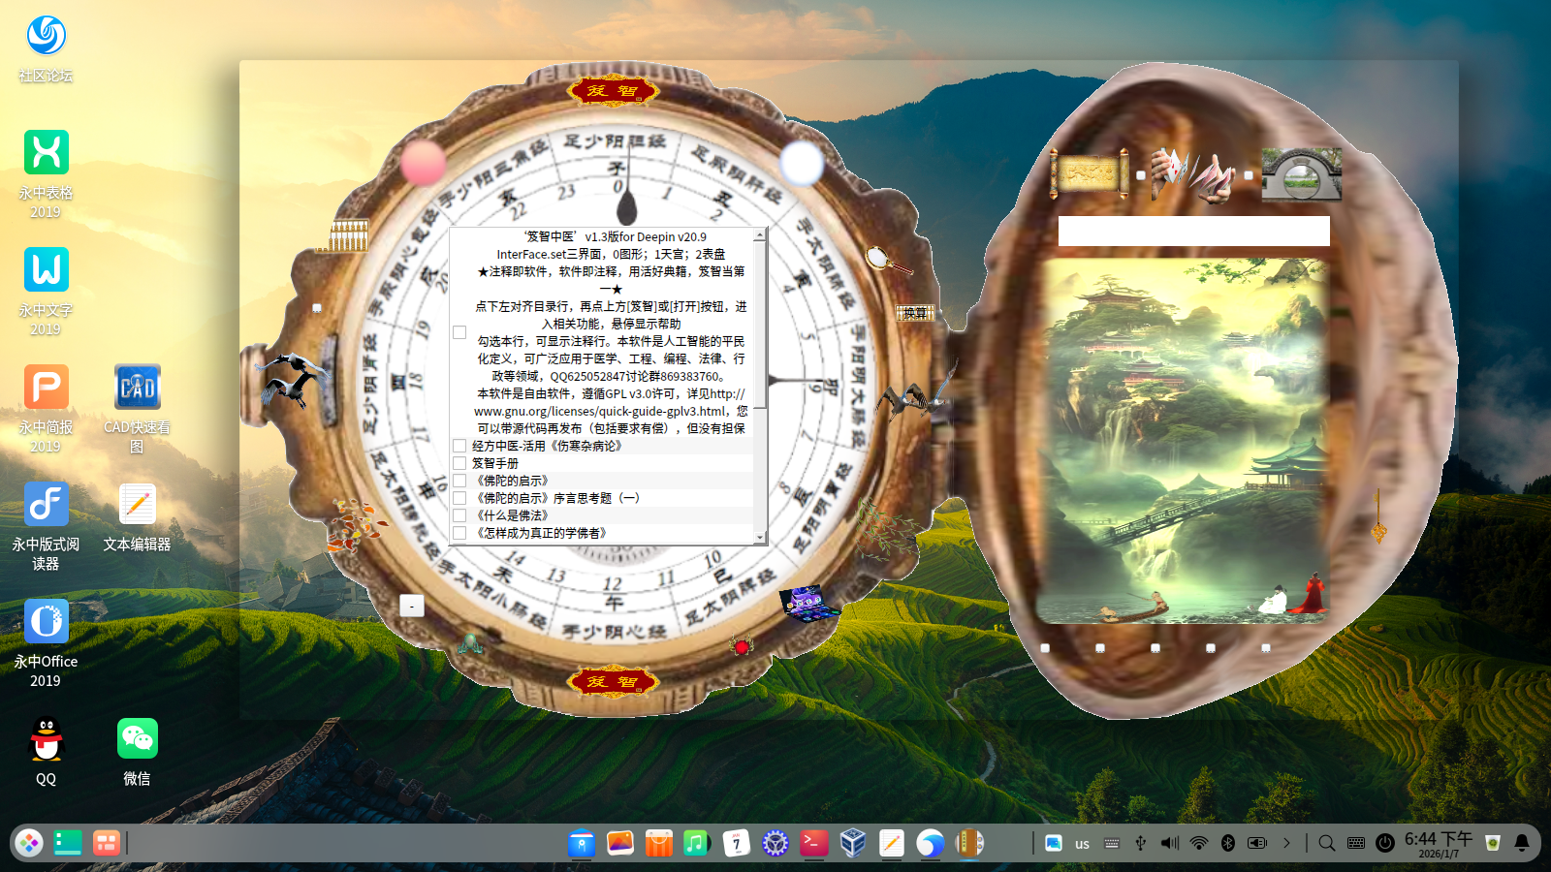
Task: Open the power button in the dock
Action: point(1385,843)
